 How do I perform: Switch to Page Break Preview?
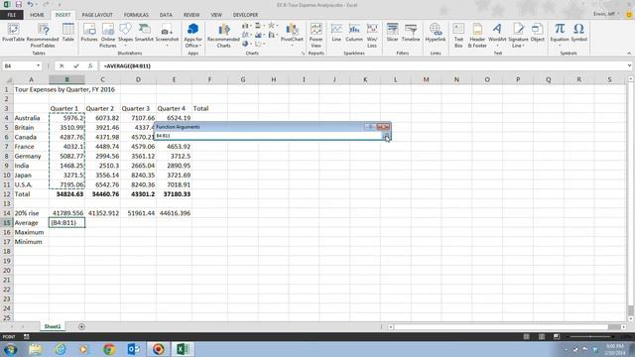click(x=557, y=336)
